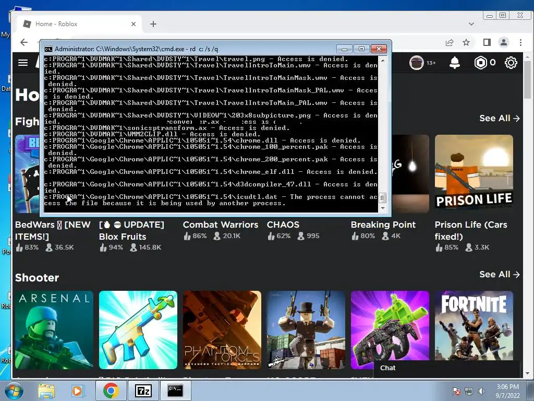
Task: Click Action Center flag tray icon
Action: [456, 391]
